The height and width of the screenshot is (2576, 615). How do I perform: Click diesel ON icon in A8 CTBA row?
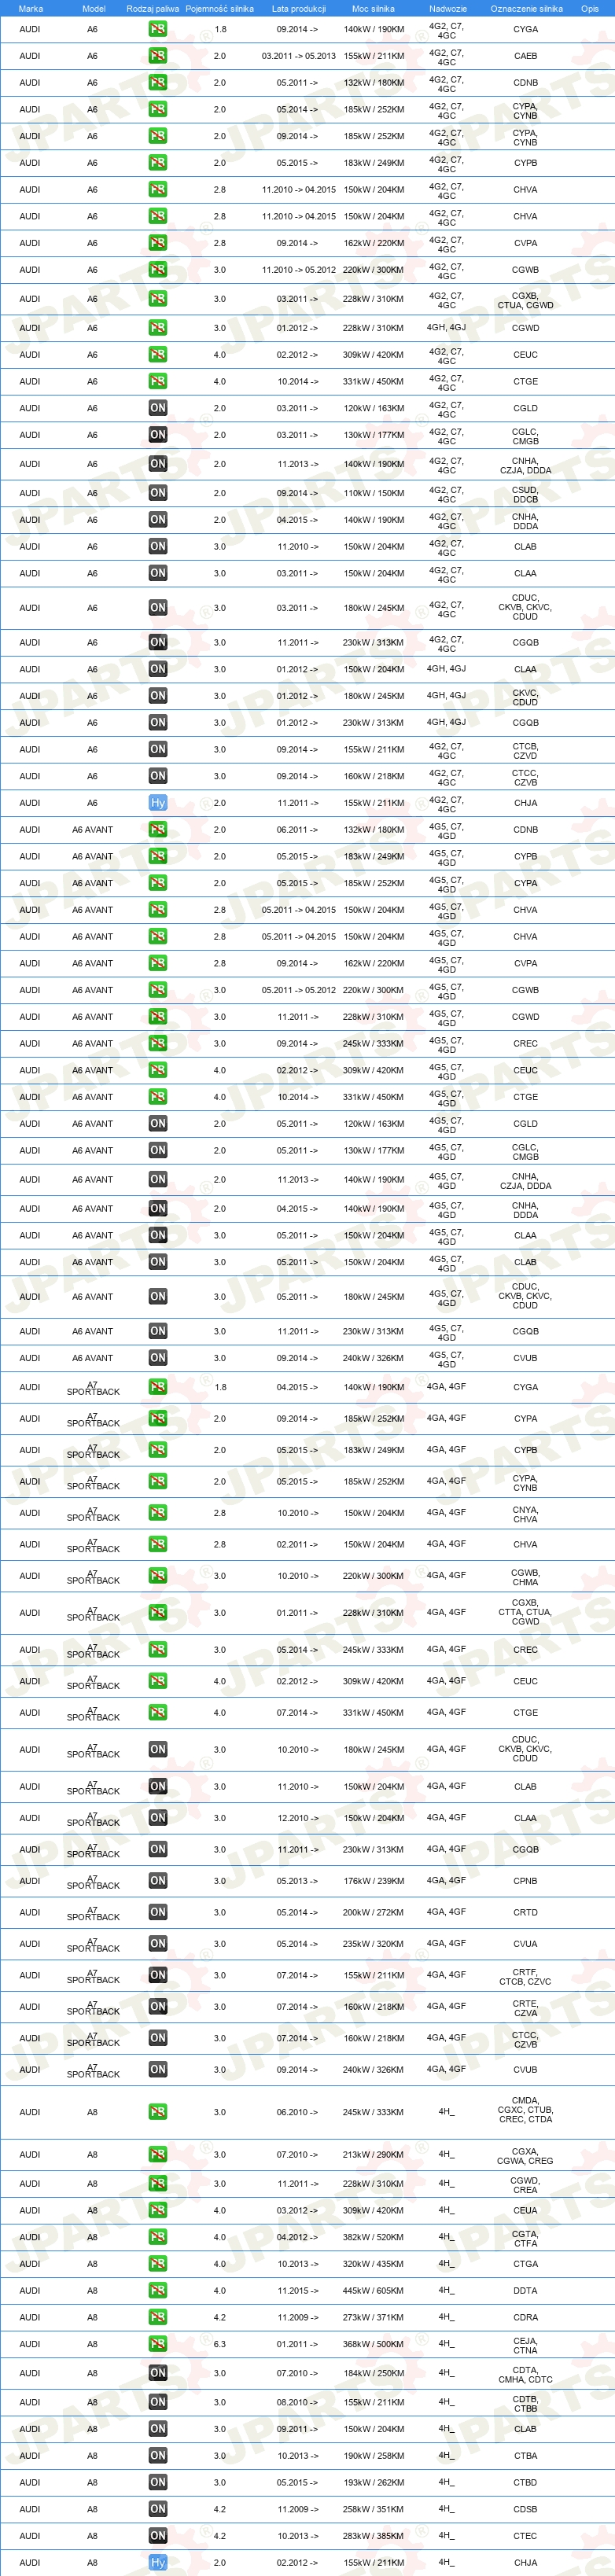[158, 2456]
